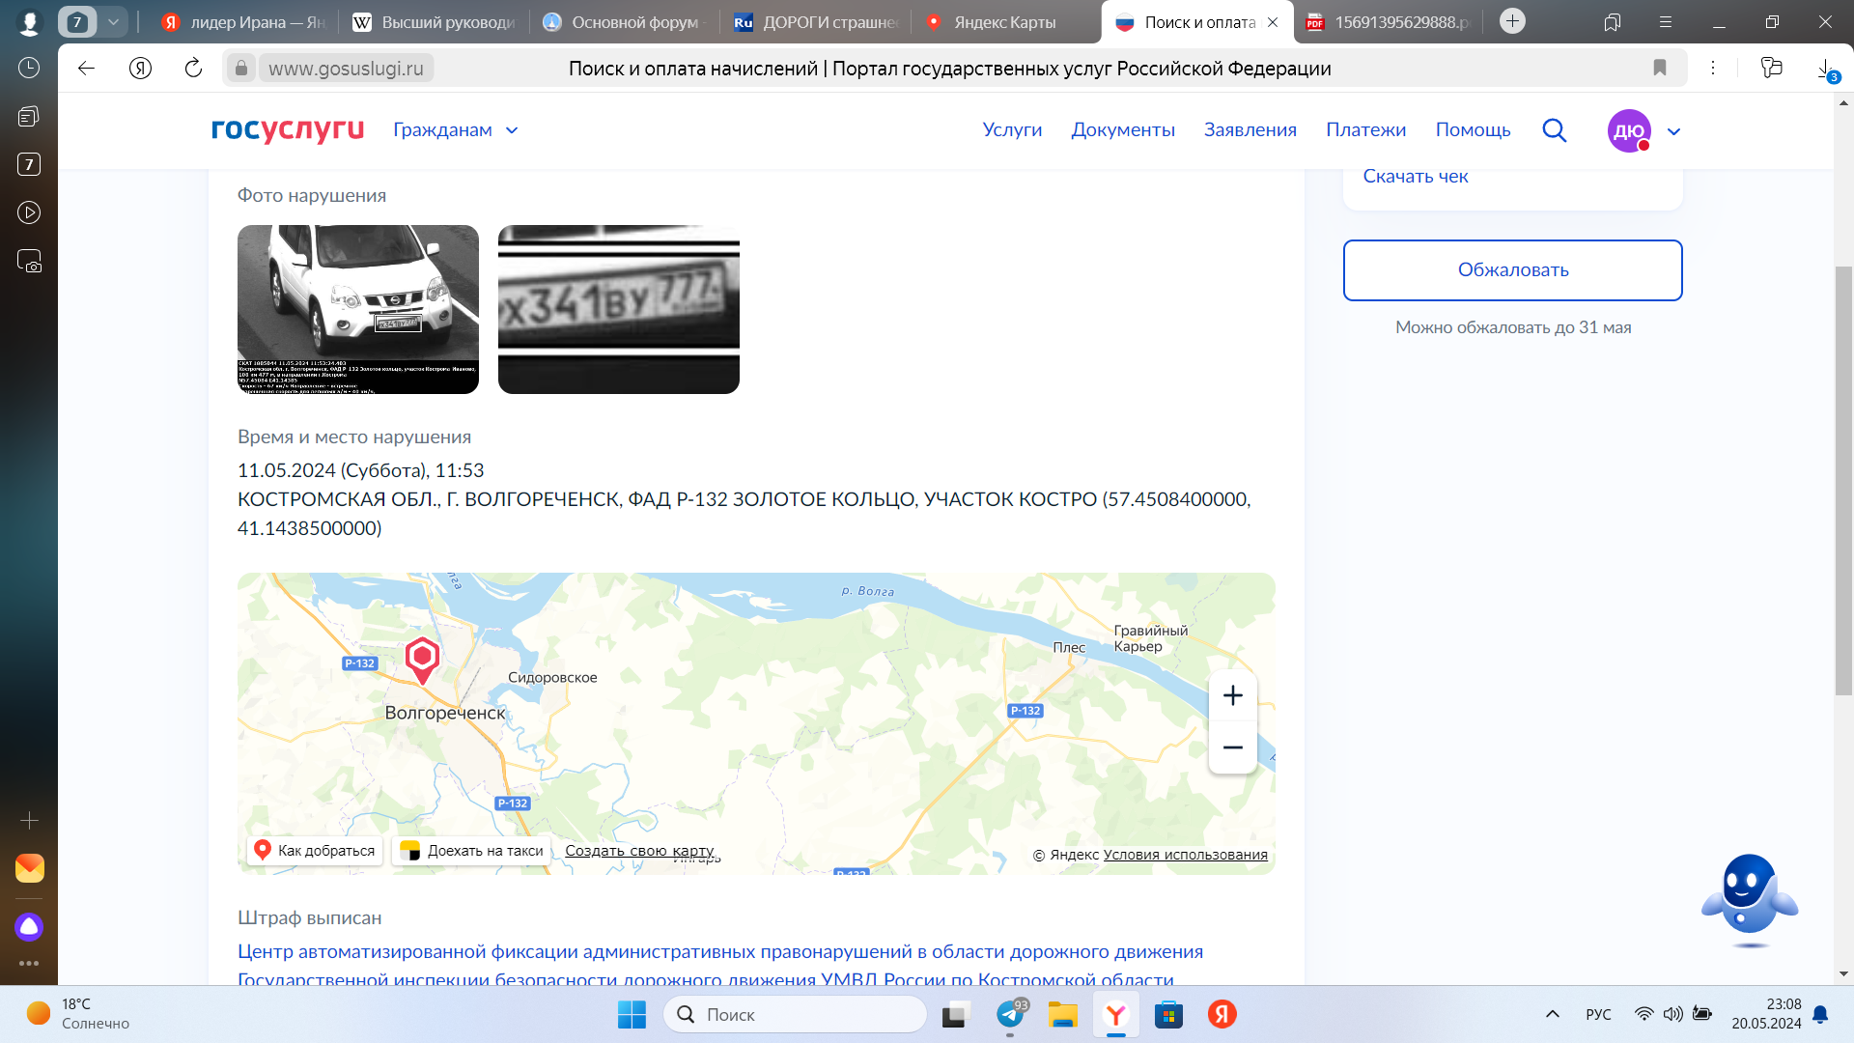Image resolution: width=1854 pixels, height=1043 pixels.
Task: Expand the Гражданам dropdown
Action: [456, 130]
